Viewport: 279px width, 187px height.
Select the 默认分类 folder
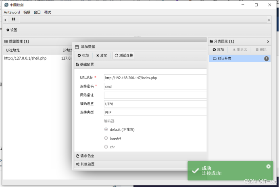click(x=239, y=59)
